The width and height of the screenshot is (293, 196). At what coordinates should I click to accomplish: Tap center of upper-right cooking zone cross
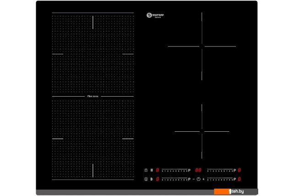[201, 46]
